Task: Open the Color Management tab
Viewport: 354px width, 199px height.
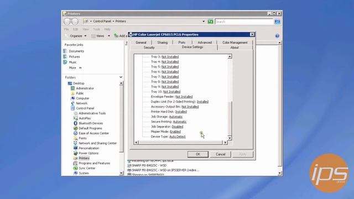Action: click(x=235, y=43)
